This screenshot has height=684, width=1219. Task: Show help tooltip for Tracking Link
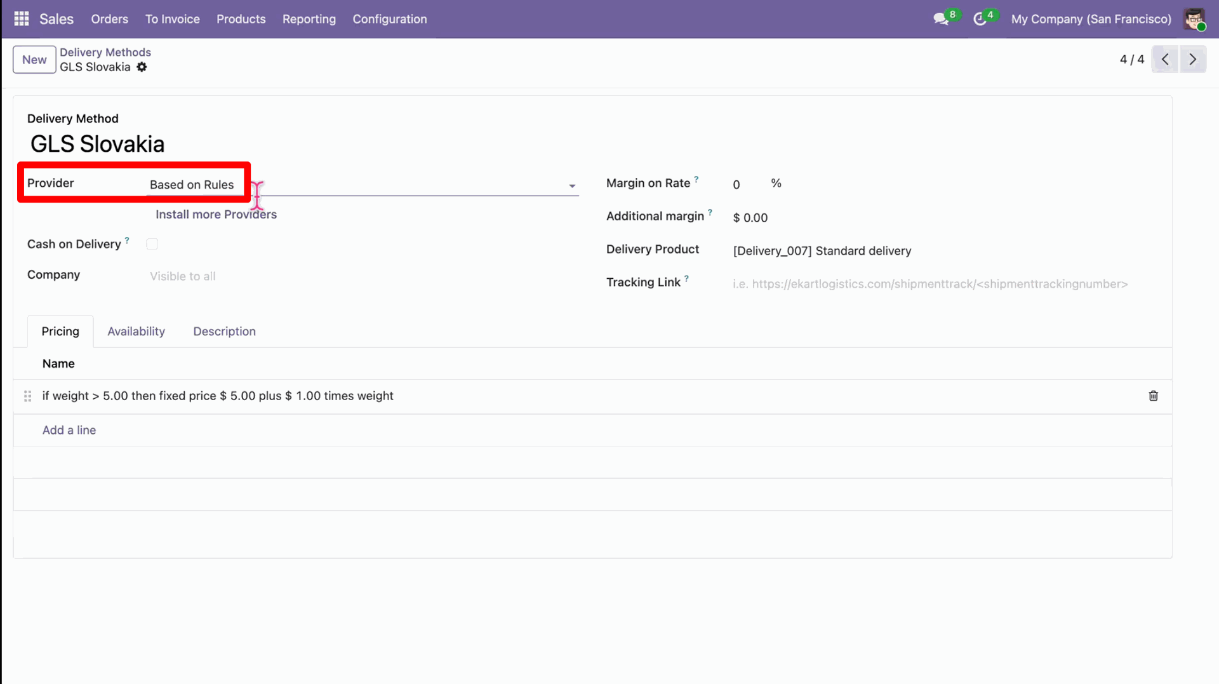[x=686, y=278]
